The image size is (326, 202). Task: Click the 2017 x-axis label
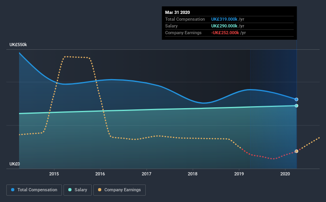pos(147,174)
